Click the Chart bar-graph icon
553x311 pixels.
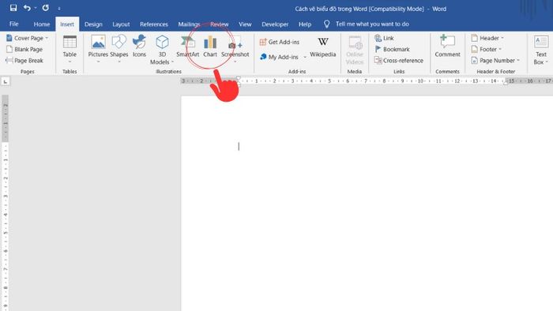[x=210, y=43]
